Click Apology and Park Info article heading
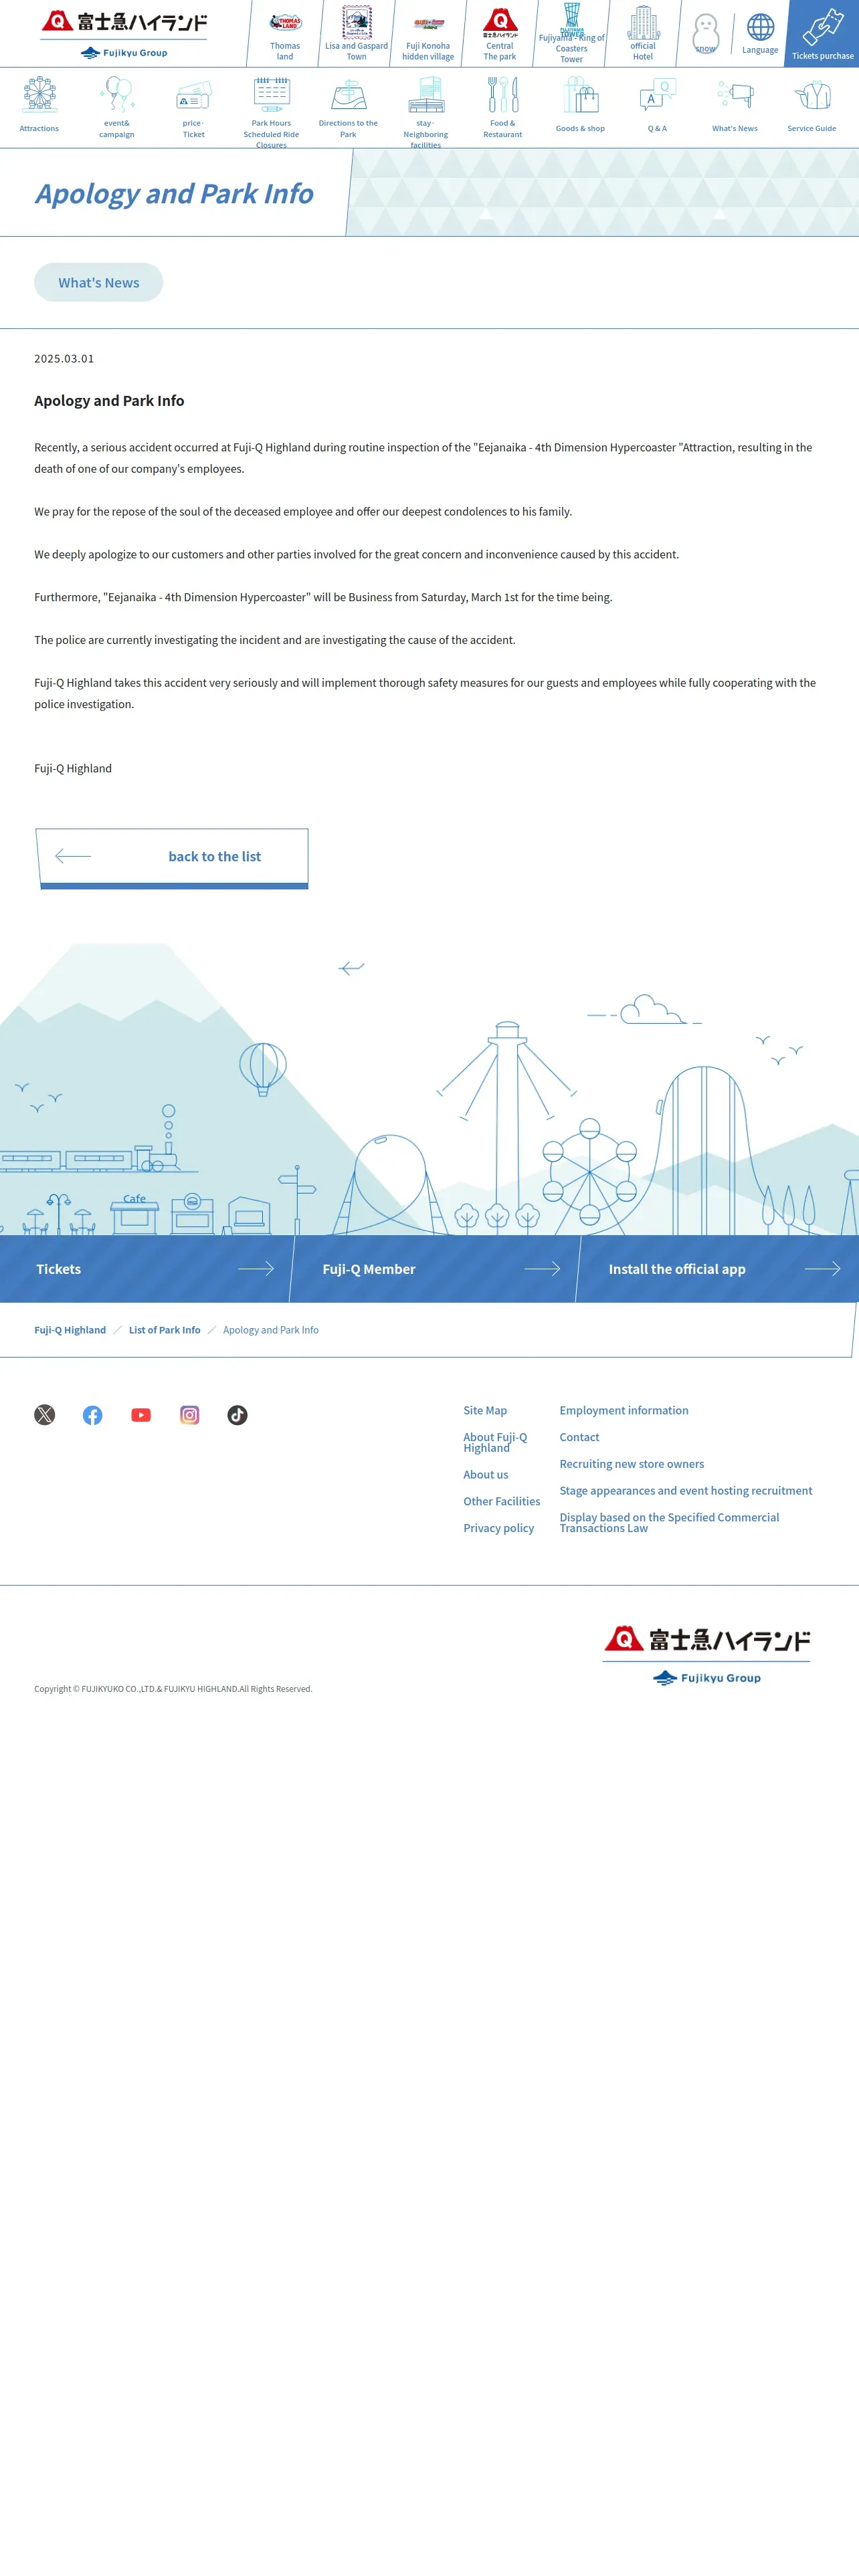This screenshot has height=2576, width=859. point(109,400)
